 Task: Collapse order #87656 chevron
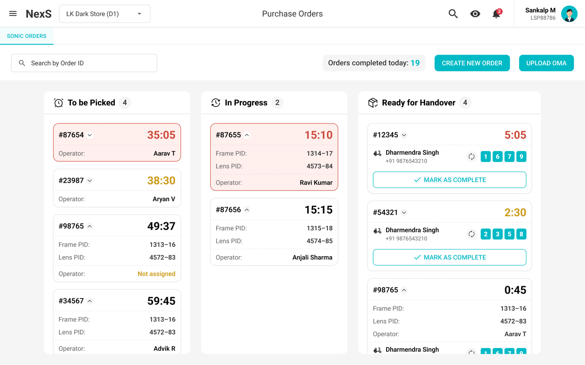247,210
